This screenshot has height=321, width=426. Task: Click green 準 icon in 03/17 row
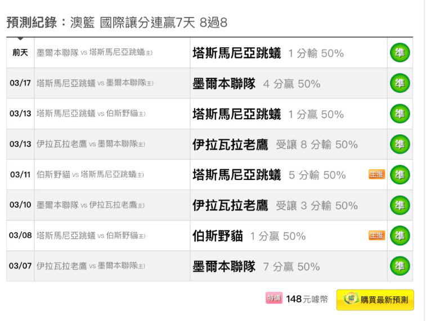click(400, 83)
